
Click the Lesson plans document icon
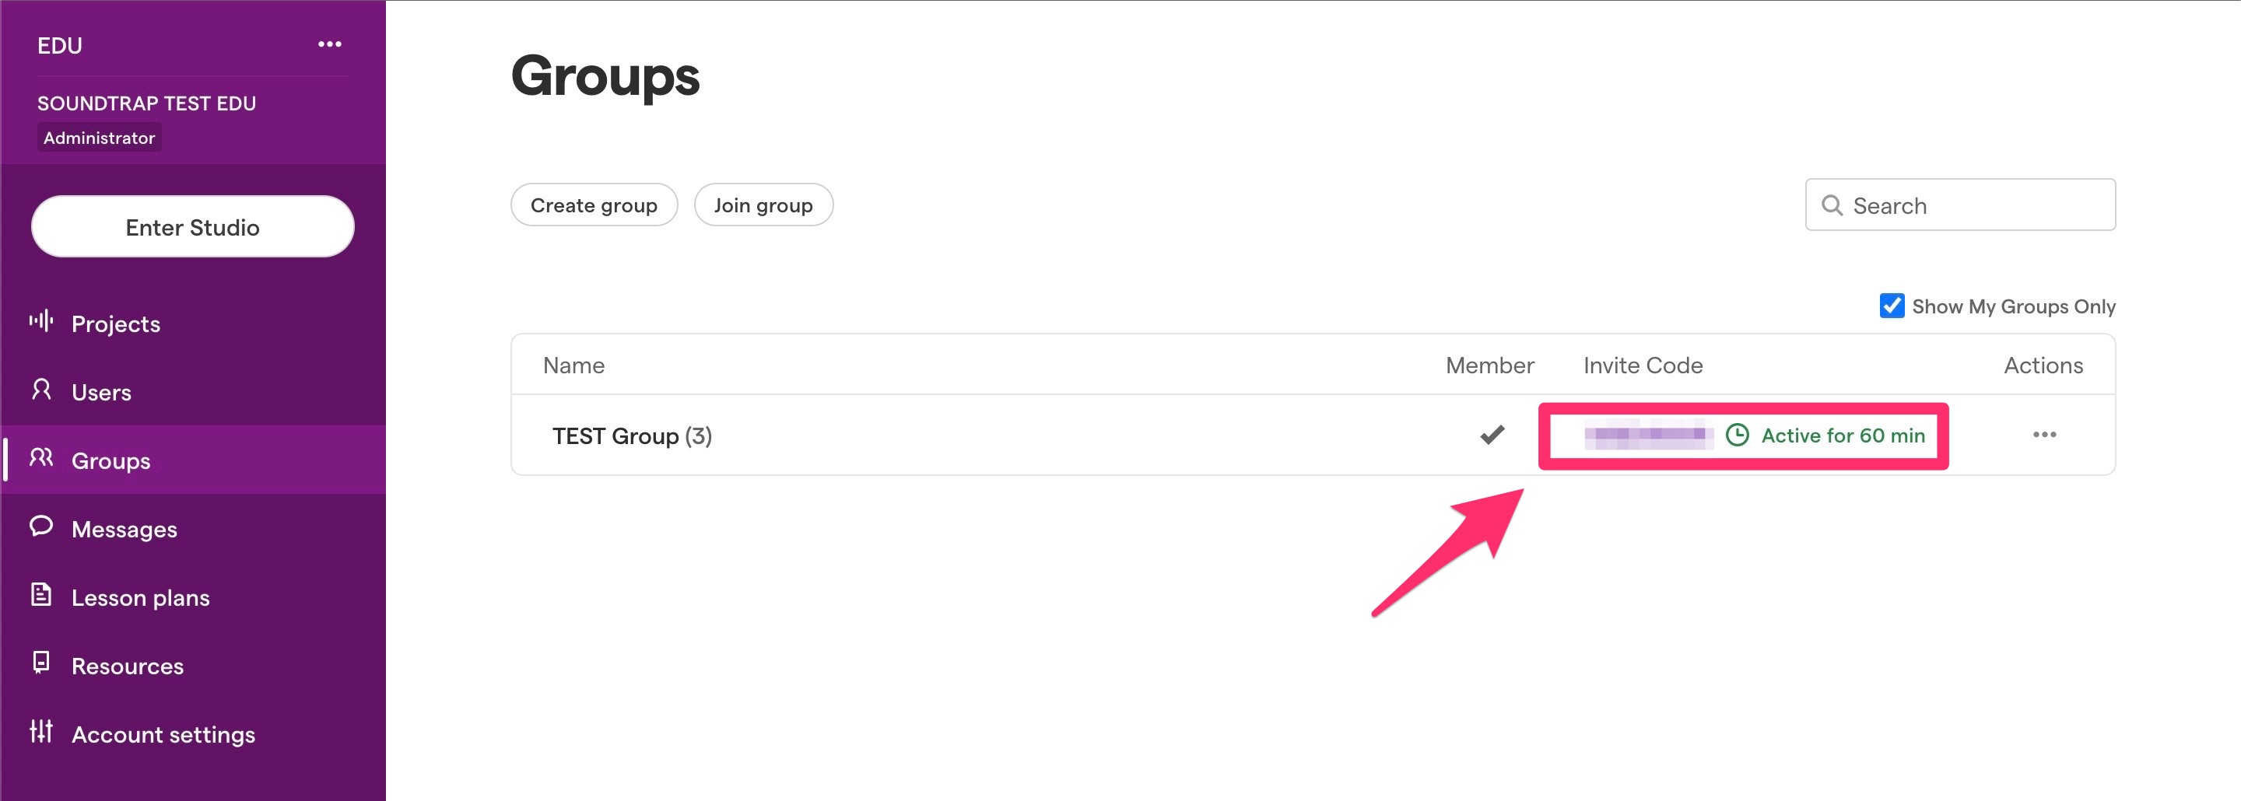pyautogui.click(x=41, y=596)
